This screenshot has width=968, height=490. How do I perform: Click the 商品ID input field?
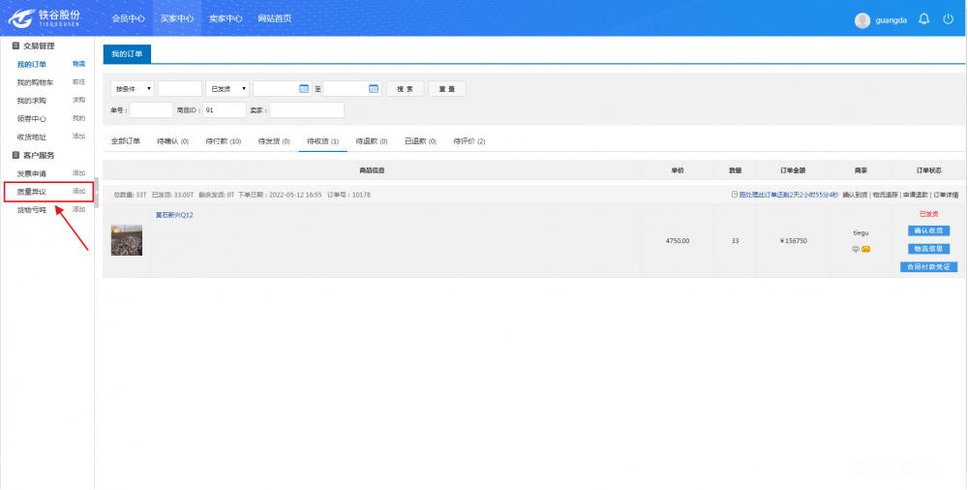click(225, 110)
